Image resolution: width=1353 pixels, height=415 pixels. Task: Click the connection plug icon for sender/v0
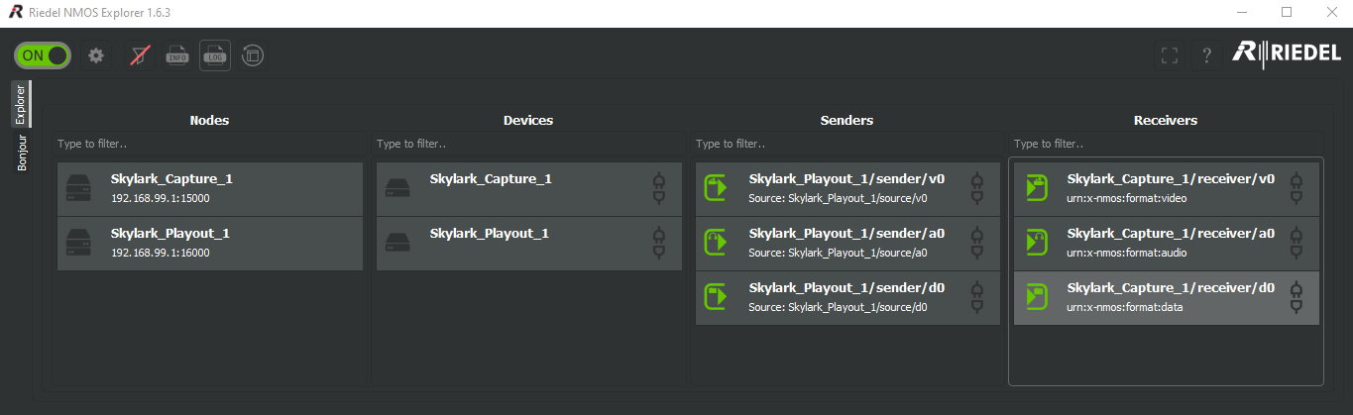point(977,189)
